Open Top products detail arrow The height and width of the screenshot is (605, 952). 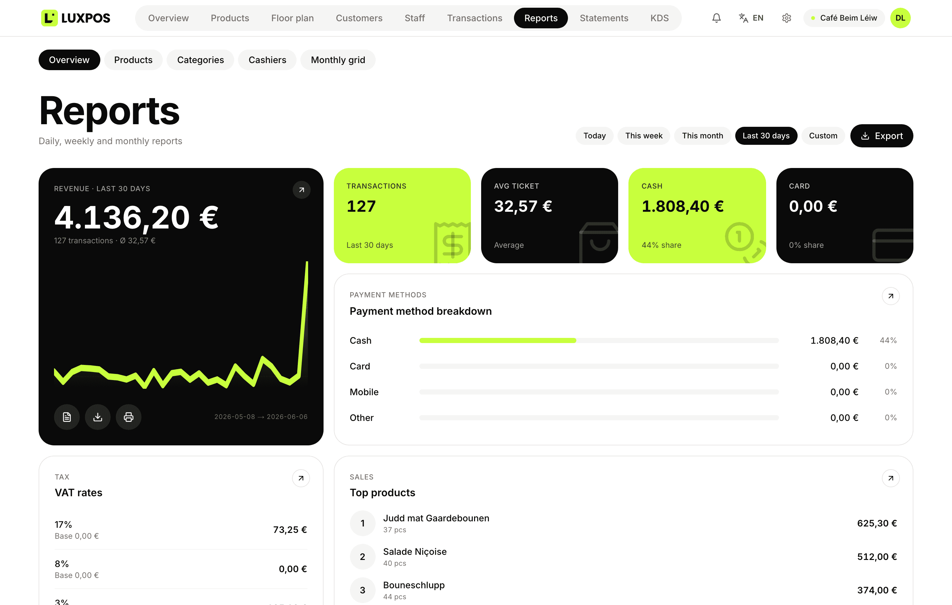tap(890, 478)
